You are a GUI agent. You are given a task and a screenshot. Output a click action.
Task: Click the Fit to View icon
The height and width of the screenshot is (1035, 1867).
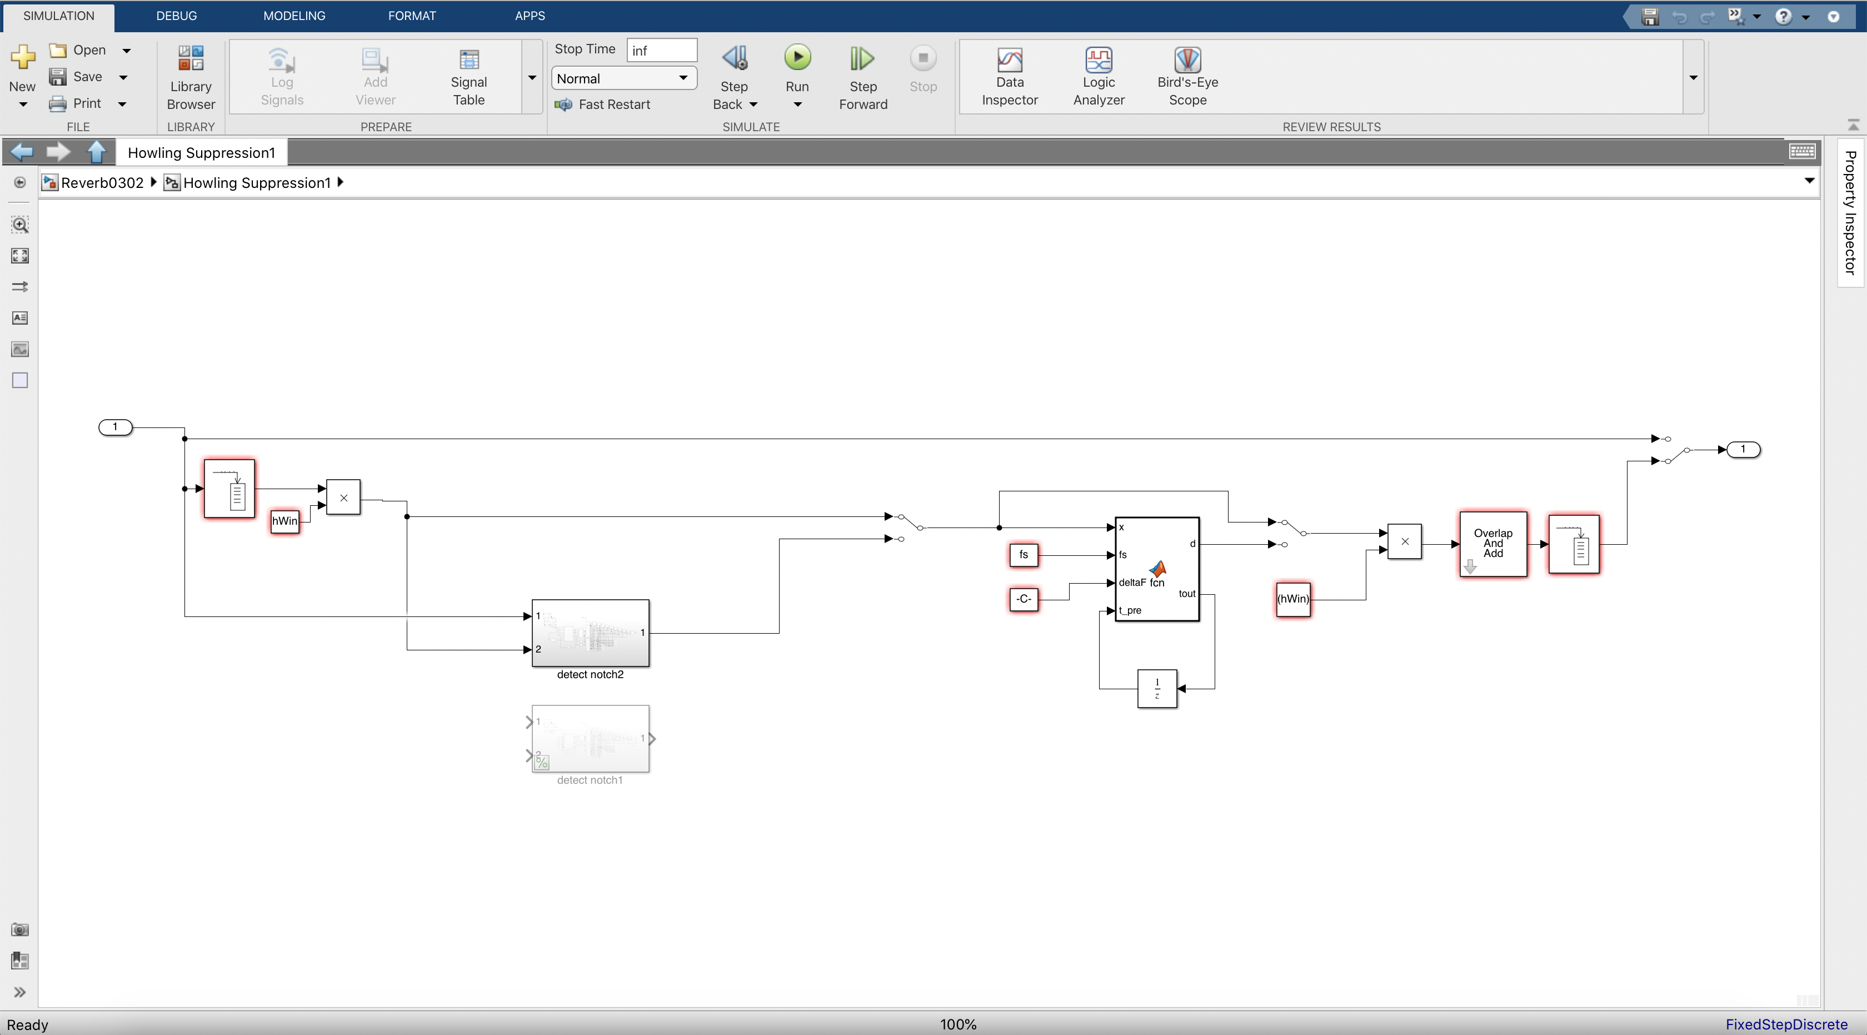[19, 256]
